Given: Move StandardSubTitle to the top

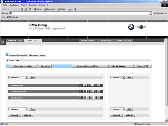Looking at the screenshot, I should pyautogui.click(x=84, y=92).
